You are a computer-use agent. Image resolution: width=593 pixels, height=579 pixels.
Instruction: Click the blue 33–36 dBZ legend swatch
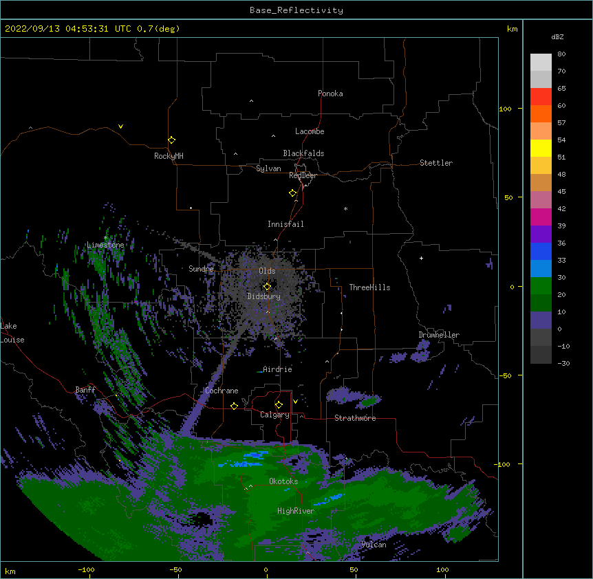(x=541, y=251)
